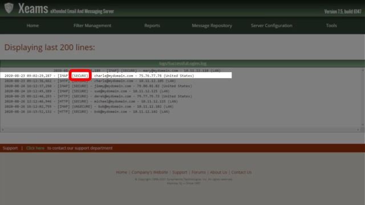Click the Version 7.5 build text
This screenshot has width=365, height=205.
[x=343, y=11]
